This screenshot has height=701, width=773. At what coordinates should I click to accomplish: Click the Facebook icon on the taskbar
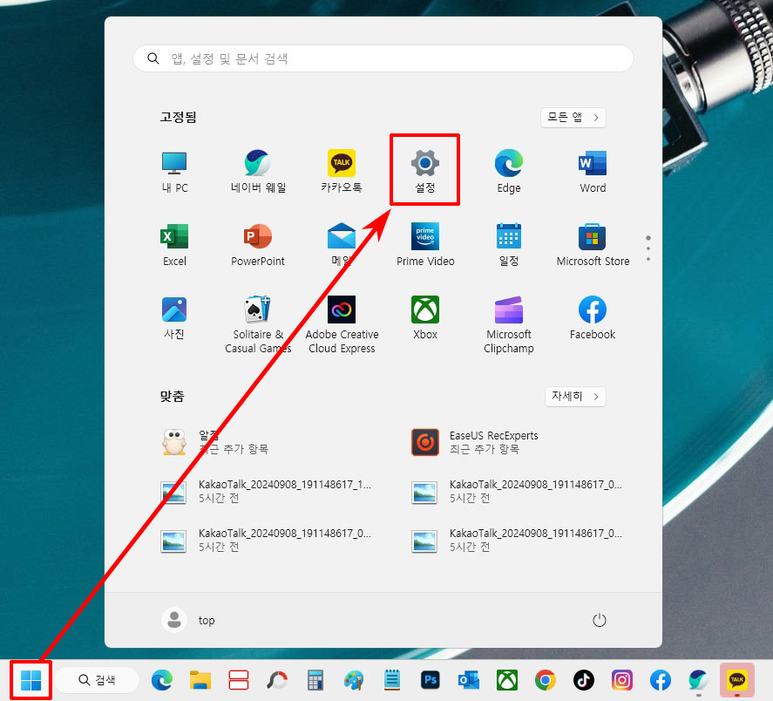tap(660, 681)
